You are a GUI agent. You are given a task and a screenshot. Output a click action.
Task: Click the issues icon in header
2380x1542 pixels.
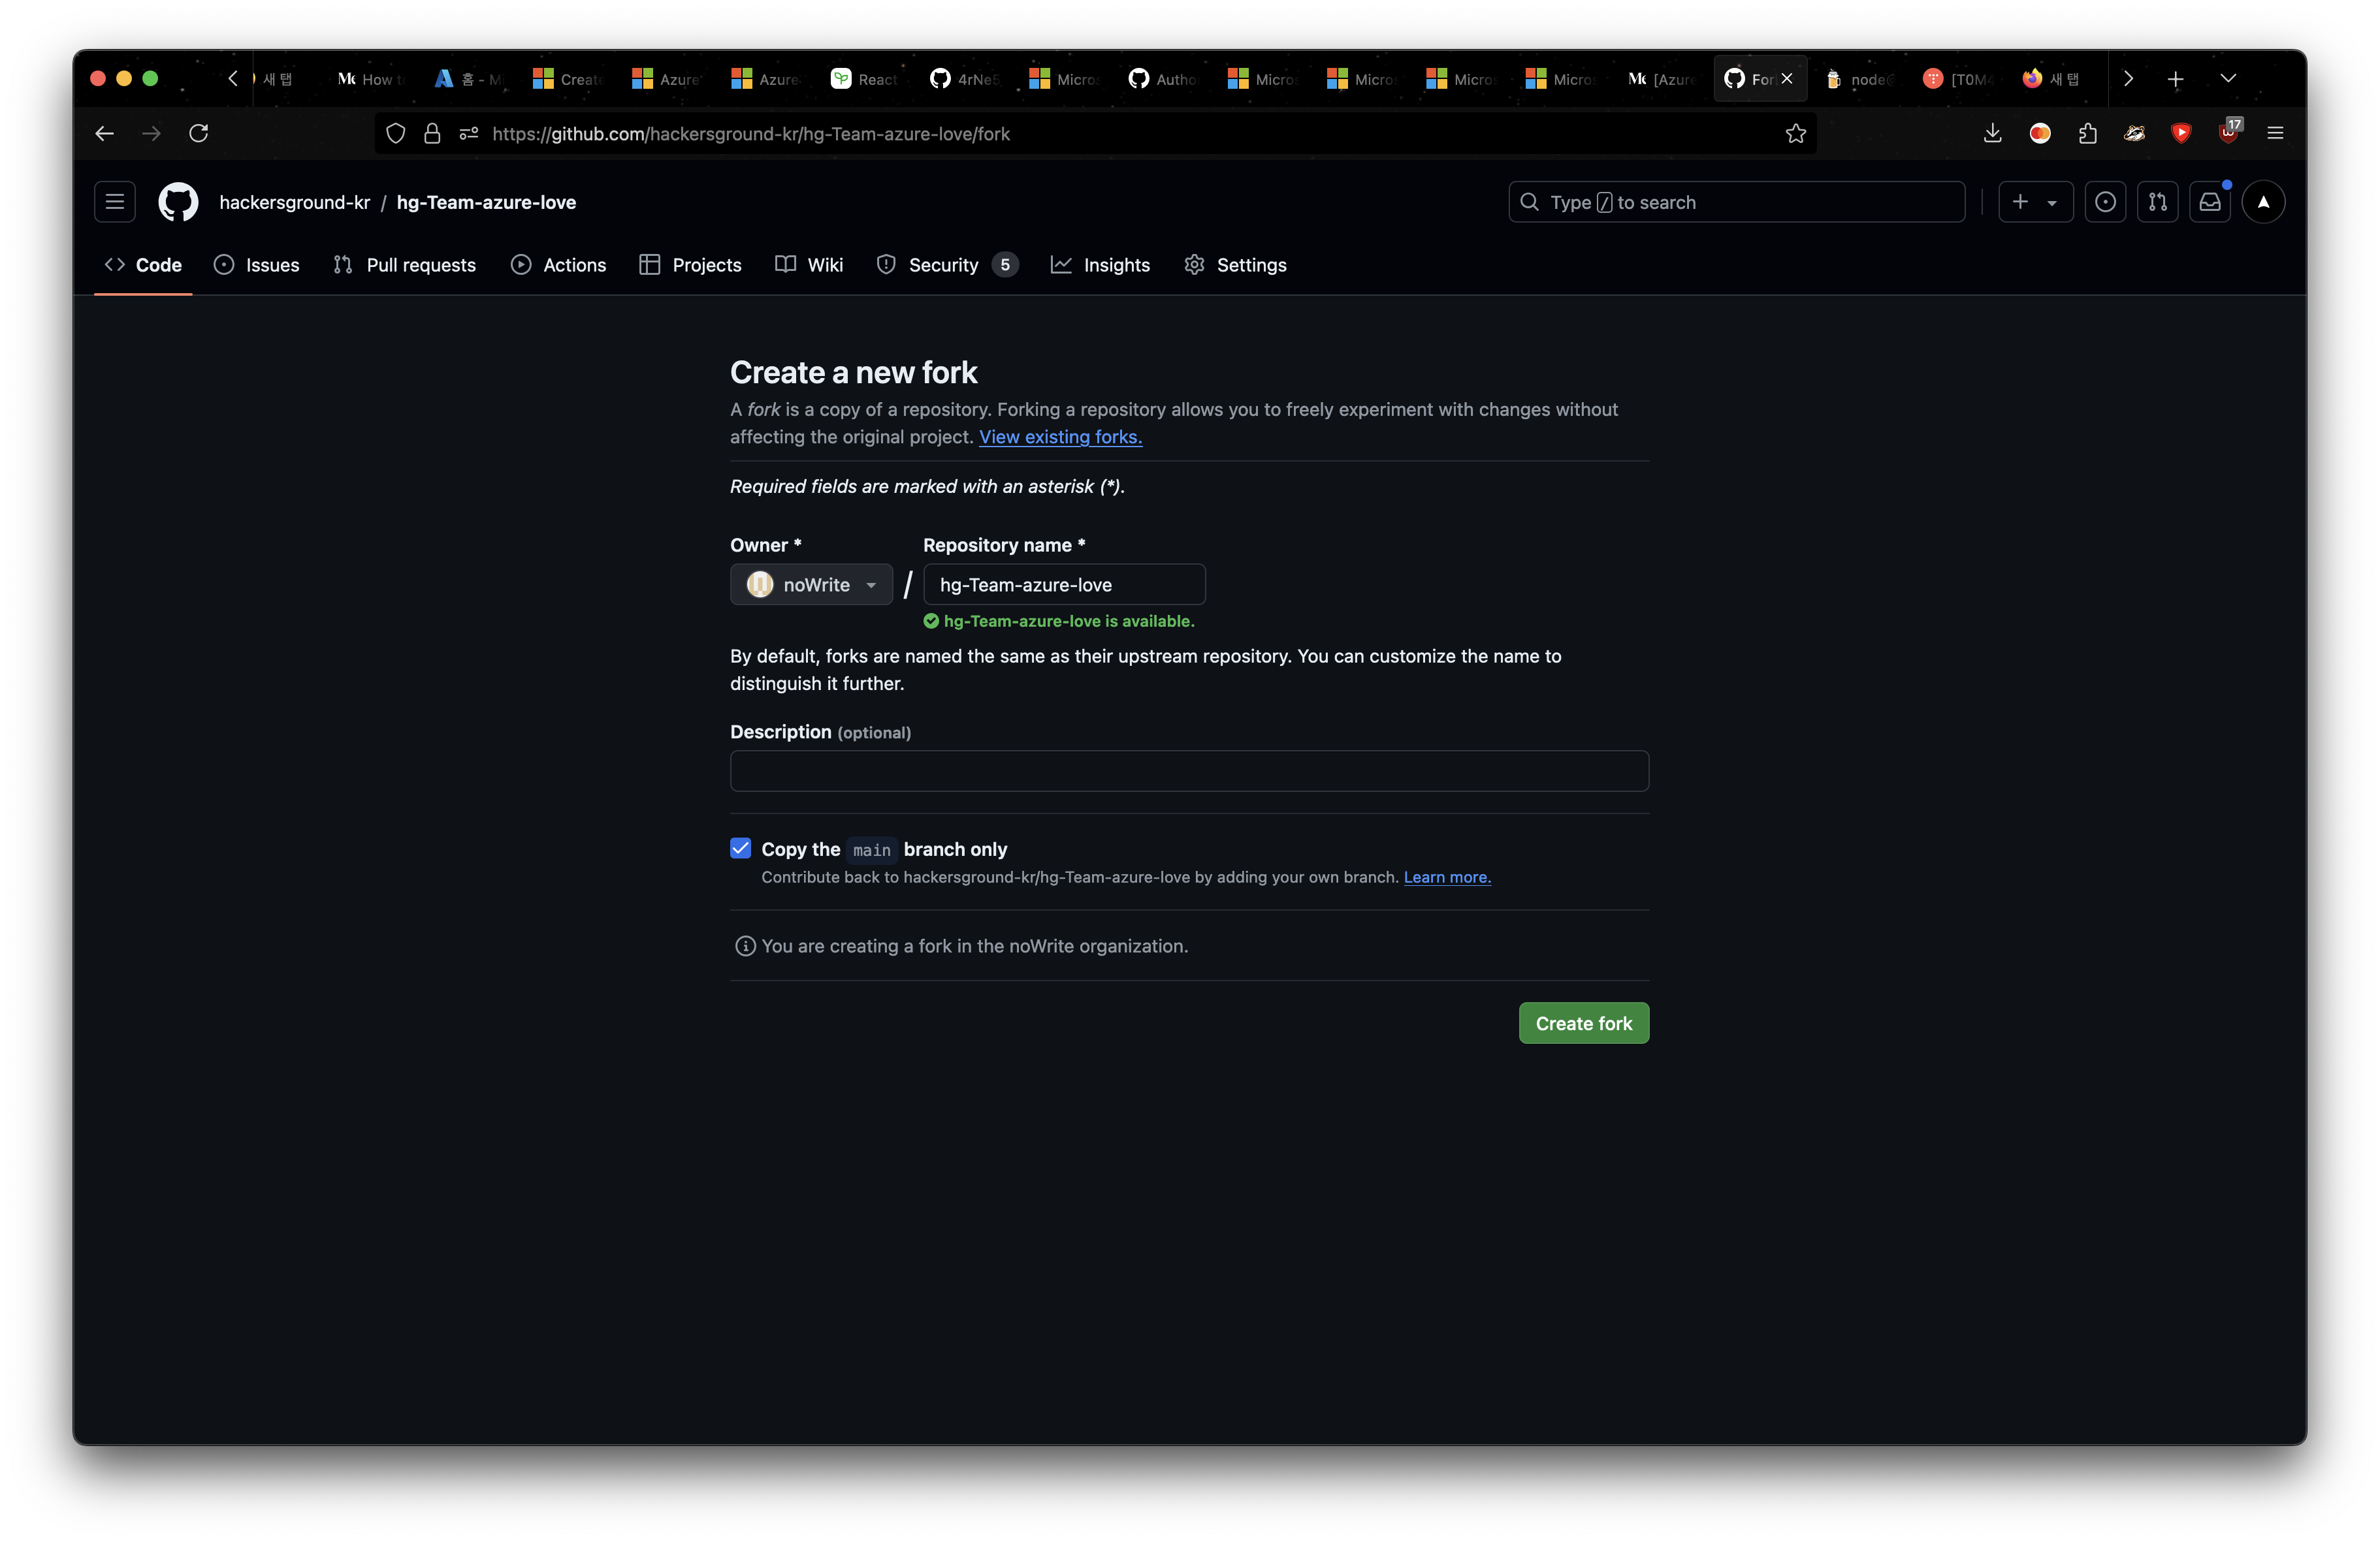click(2105, 202)
